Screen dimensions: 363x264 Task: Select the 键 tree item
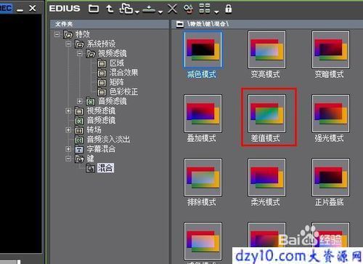pyautogui.click(x=90, y=159)
